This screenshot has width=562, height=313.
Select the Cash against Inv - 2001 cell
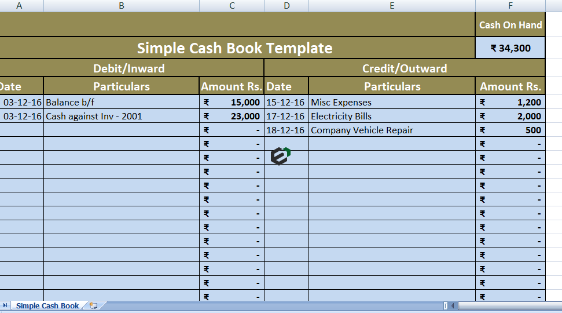[x=121, y=117]
